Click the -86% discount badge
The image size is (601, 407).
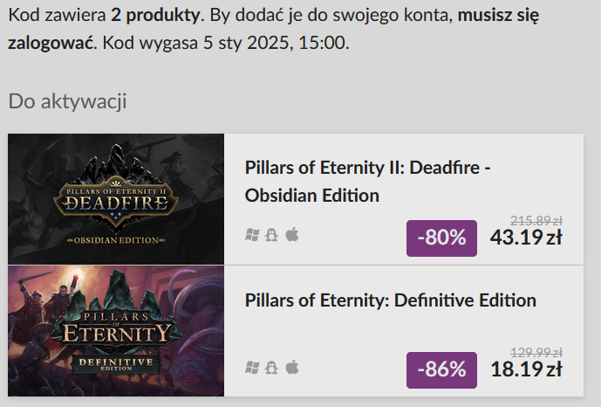[x=441, y=369]
